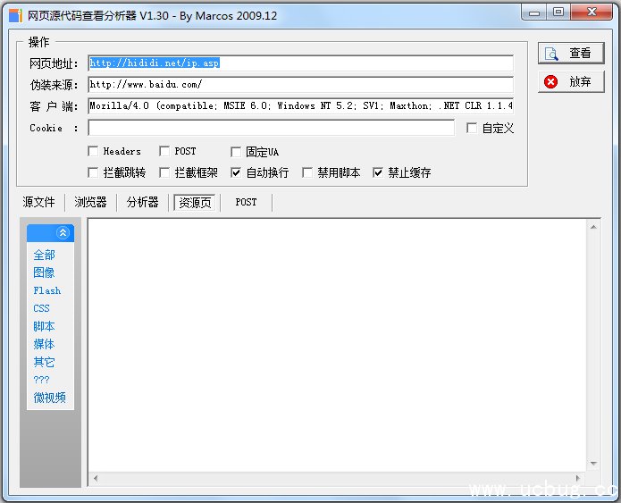Click the 放弃 cancel button
The width and height of the screenshot is (621, 503).
click(x=571, y=81)
